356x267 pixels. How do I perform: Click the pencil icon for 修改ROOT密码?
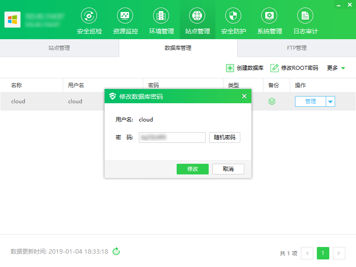click(x=275, y=68)
